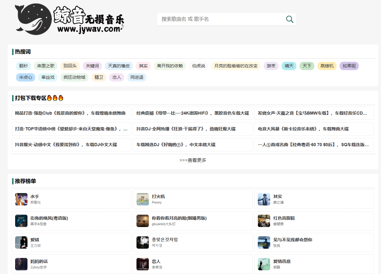Select hot search tag 同进退
The height and width of the screenshot is (274, 381).
[x=136, y=77]
